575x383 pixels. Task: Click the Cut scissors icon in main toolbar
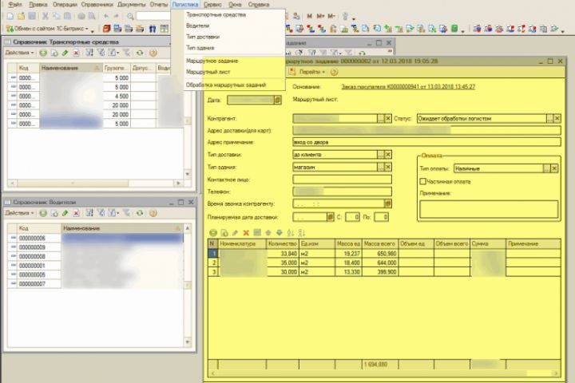pos(45,16)
